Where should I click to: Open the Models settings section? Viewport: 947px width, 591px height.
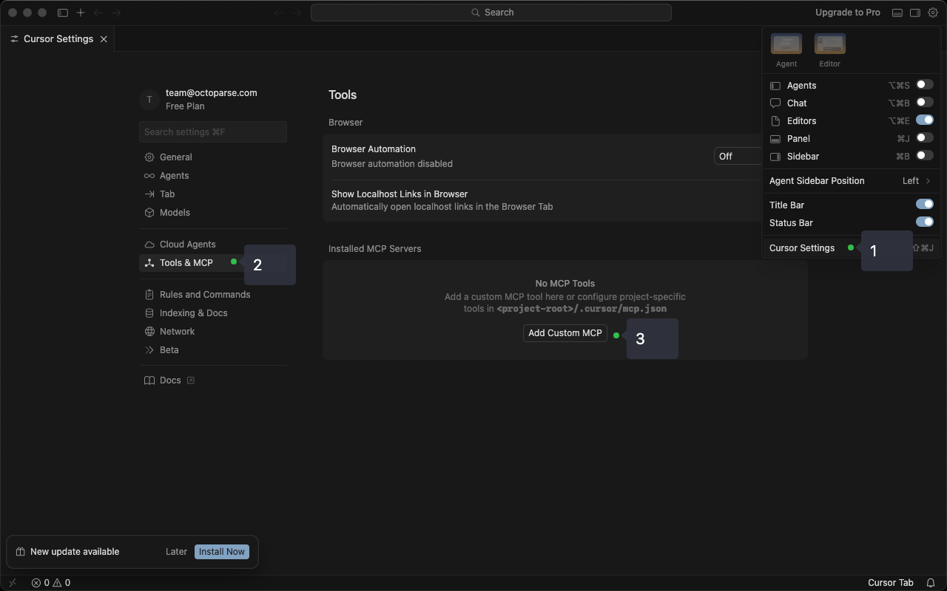213,213
